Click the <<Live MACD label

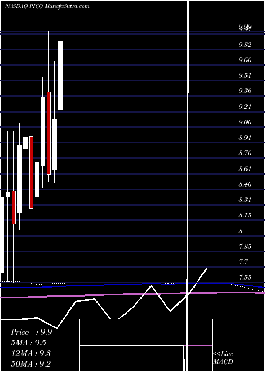(x=223, y=358)
